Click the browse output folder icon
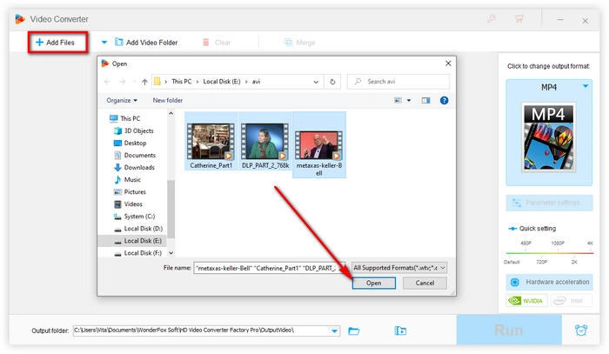This screenshot has width=609, height=354. 354,331
